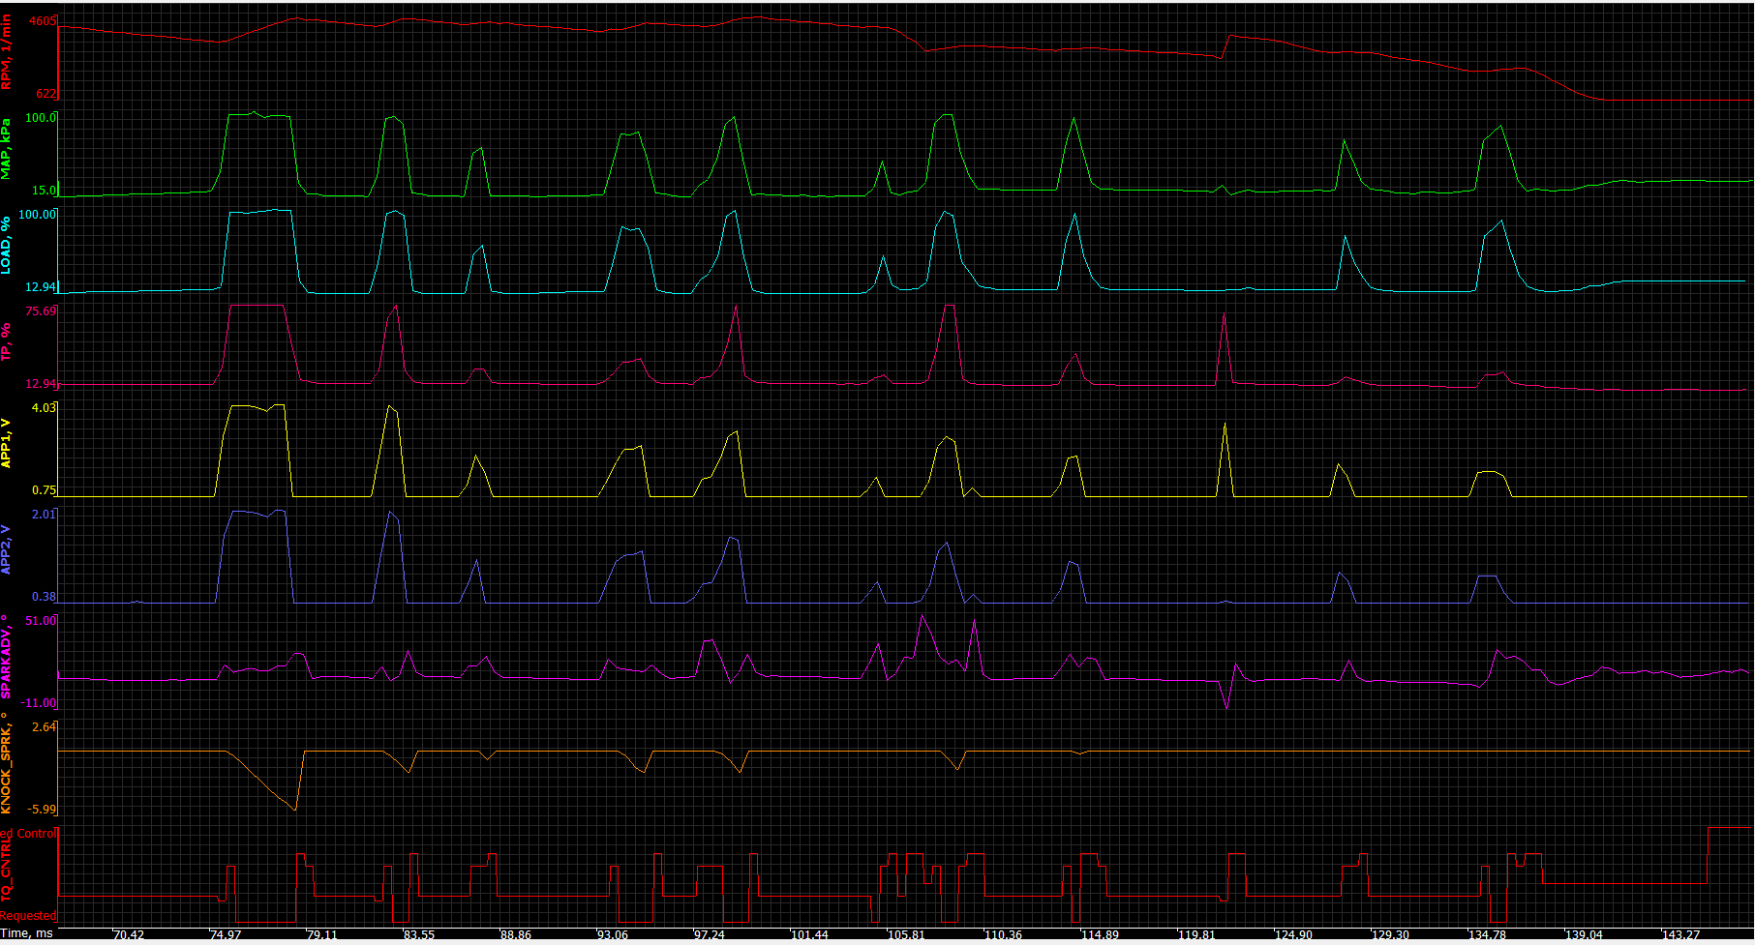Screen dimensions: 1755x945
Task: Select the KNOCK_SPRK scale value -5.99
Action: pyautogui.click(x=43, y=810)
